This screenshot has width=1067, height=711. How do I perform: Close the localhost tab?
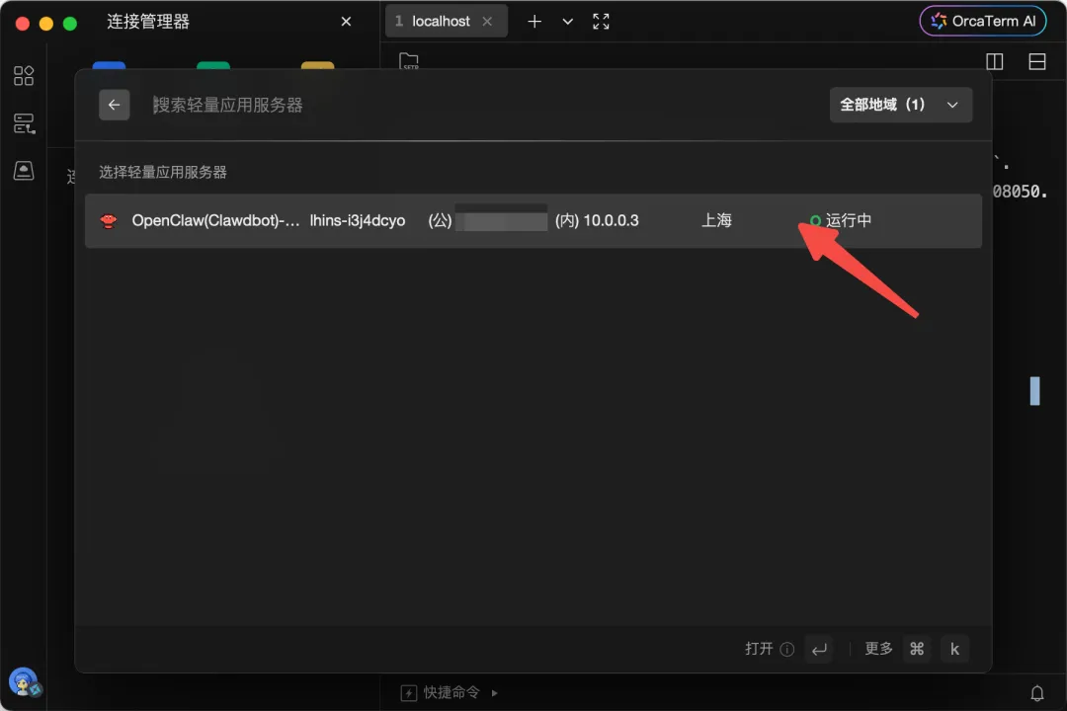pyautogui.click(x=487, y=21)
